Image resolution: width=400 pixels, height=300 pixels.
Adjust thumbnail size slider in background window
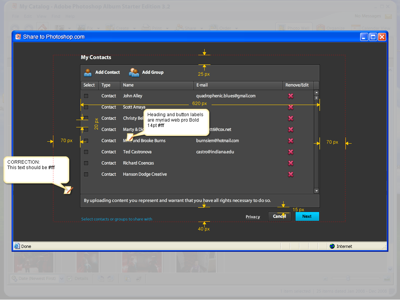(x=348, y=278)
